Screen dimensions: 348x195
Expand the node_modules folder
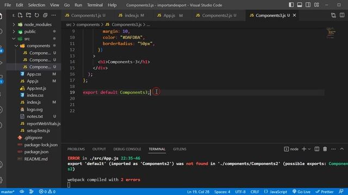(x=33, y=24)
